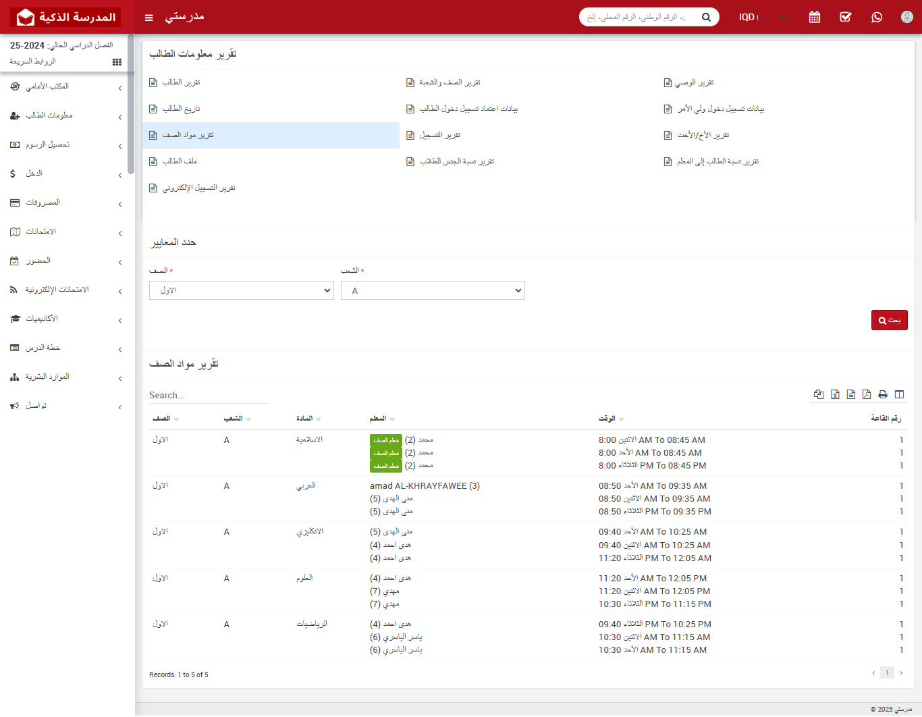
Task: Select تقرير الصف والشعبة report
Action: (450, 82)
